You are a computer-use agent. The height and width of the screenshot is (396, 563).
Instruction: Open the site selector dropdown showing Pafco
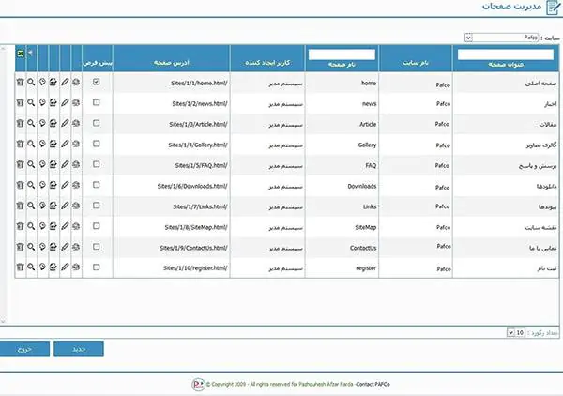(502, 38)
